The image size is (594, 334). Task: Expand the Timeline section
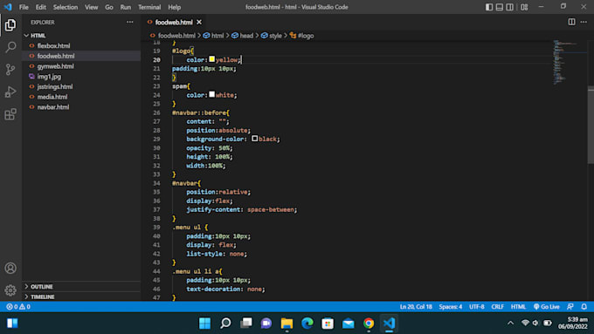coord(81,297)
